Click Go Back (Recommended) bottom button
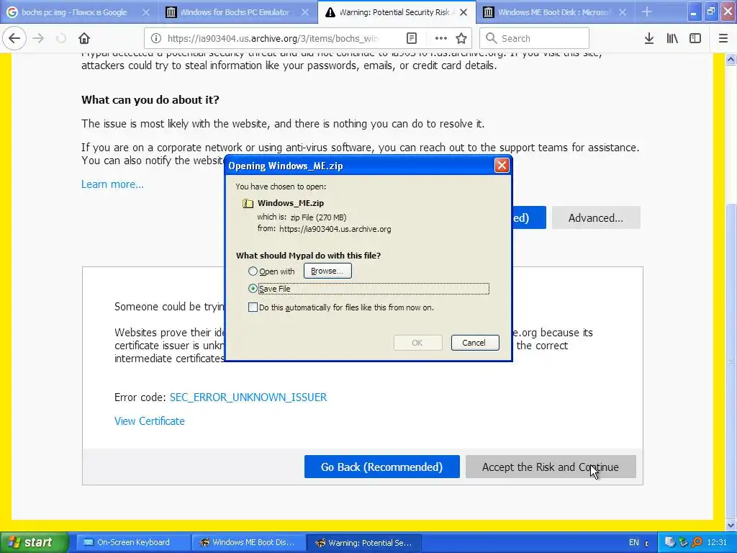Image resolution: width=737 pixels, height=553 pixels. coord(381,467)
